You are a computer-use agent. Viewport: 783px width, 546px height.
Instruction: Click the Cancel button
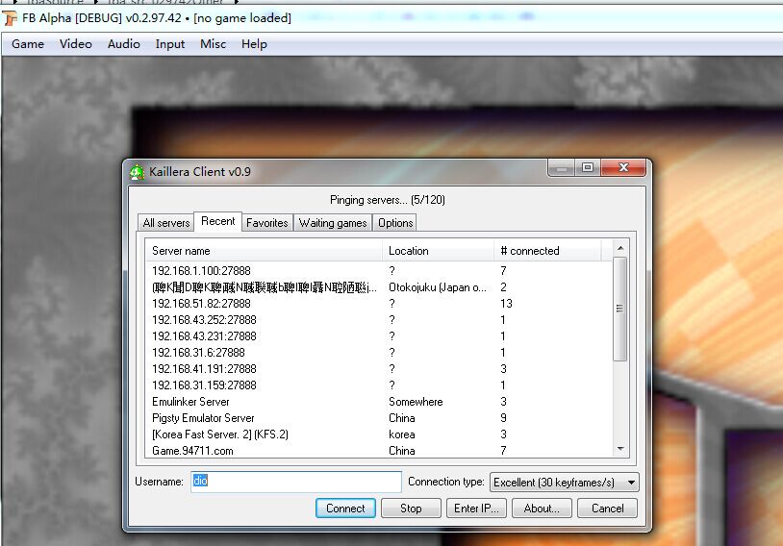coord(607,509)
